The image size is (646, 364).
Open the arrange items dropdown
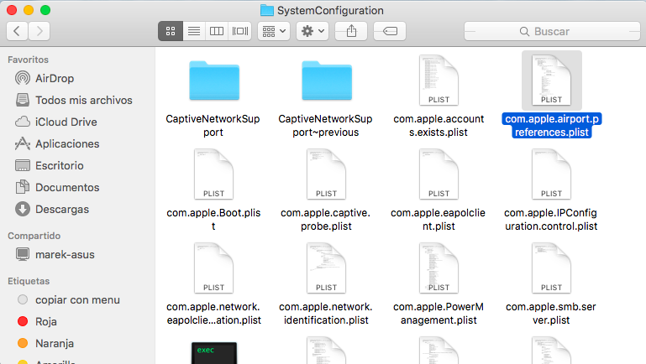(x=274, y=31)
